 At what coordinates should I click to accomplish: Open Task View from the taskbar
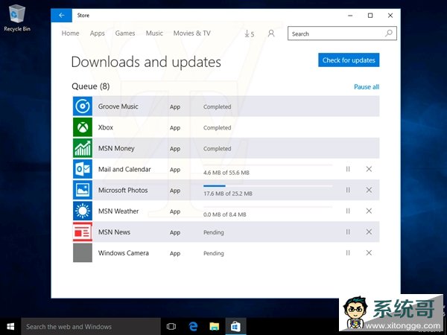(x=171, y=327)
